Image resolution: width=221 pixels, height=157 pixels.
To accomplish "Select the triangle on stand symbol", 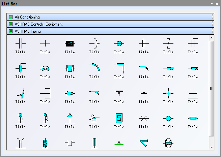I will click(x=70, y=118).
